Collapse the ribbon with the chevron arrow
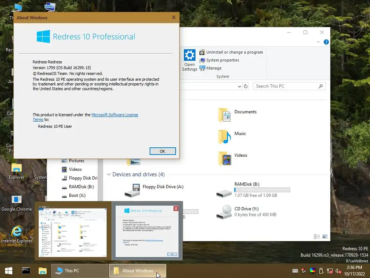This screenshot has height=278, width=370. pos(318,42)
